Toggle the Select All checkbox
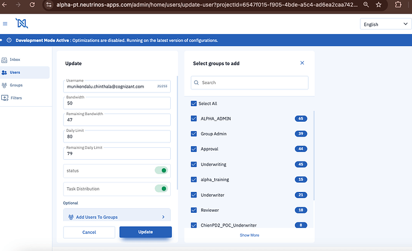The height and width of the screenshot is (251, 412). click(x=193, y=104)
